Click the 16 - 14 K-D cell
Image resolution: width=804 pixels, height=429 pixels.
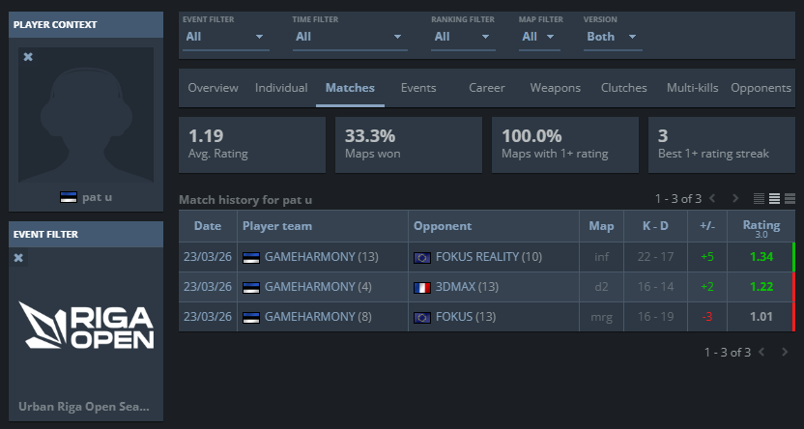[x=655, y=287]
